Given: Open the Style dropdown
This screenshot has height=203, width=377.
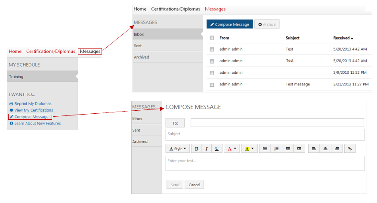Looking at the screenshot, I should pyautogui.click(x=178, y=149).
